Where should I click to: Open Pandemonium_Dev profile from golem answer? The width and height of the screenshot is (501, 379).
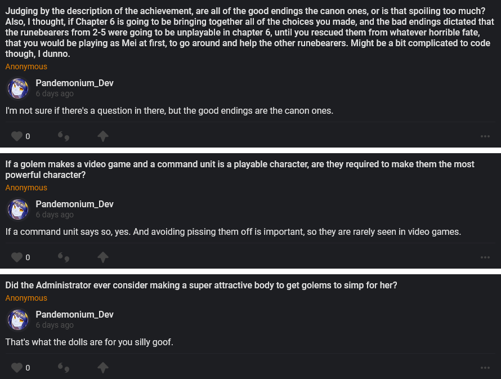[x=74, y=204]
